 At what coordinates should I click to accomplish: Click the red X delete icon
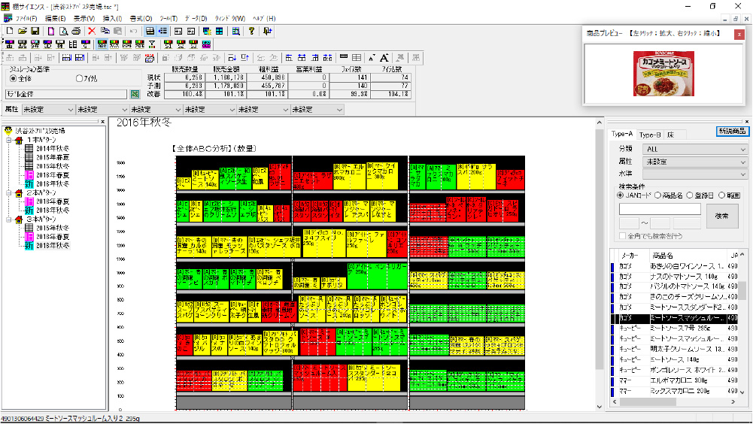(92, 31)
